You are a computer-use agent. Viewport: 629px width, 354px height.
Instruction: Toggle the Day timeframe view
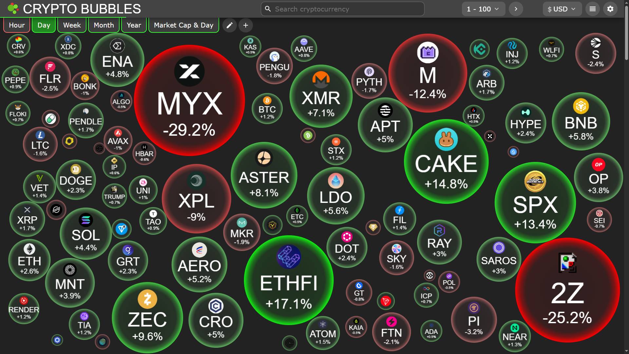click(x=44, y=25)
